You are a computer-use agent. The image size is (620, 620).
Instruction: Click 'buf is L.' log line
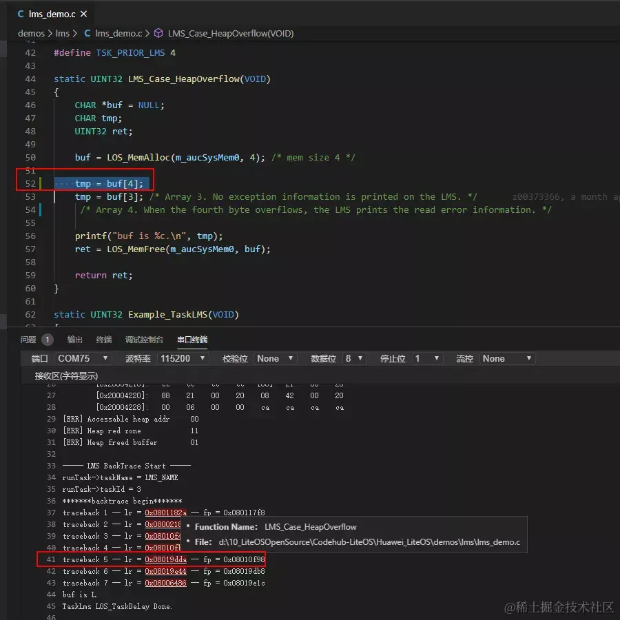tap(80, 595)
